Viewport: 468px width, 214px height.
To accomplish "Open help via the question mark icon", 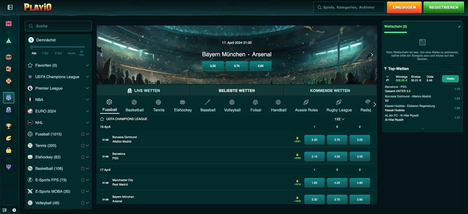I will point(14,210).
